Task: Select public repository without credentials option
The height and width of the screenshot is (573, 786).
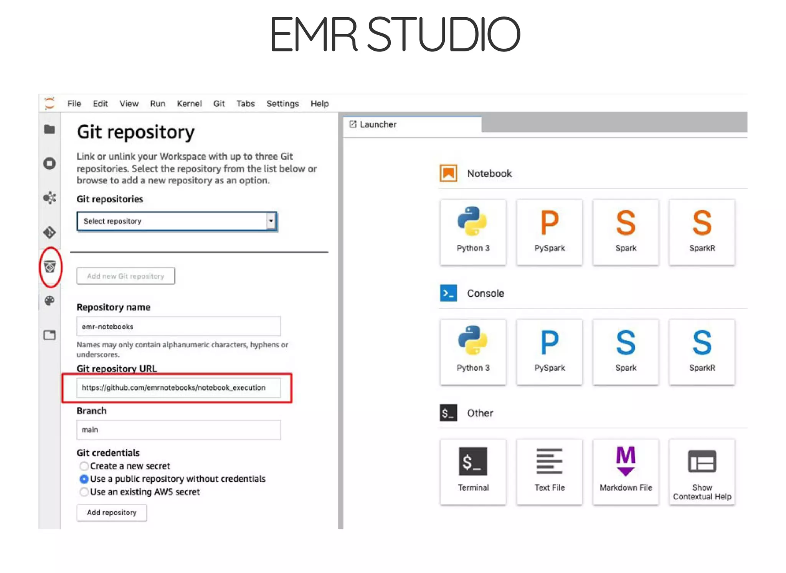Action: [x=84, y=479]
